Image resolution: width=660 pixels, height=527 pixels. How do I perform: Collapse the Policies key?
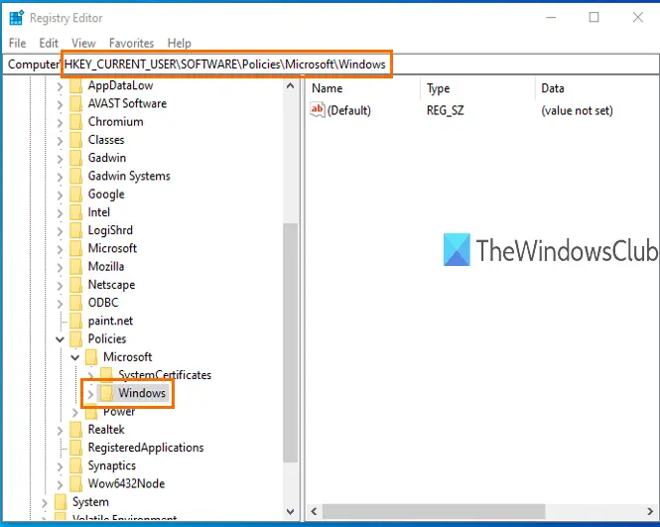(x=60, y=339)
